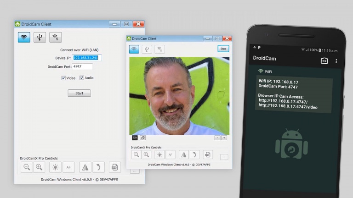Click the minus button below video preview
This screenshot has height=198, width=353.
coord(217,137)
